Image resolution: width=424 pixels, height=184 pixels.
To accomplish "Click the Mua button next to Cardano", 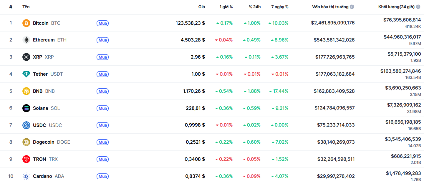I will click(x=102, y=176).
